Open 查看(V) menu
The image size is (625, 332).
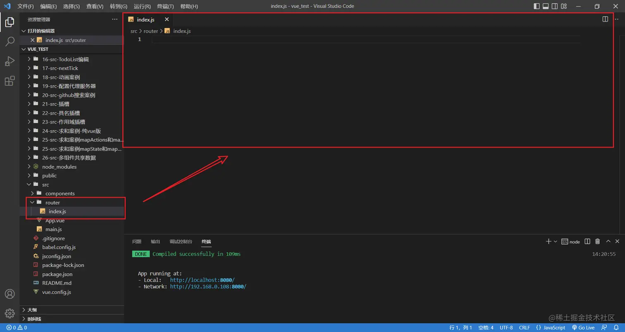click(x=95, y=6)
